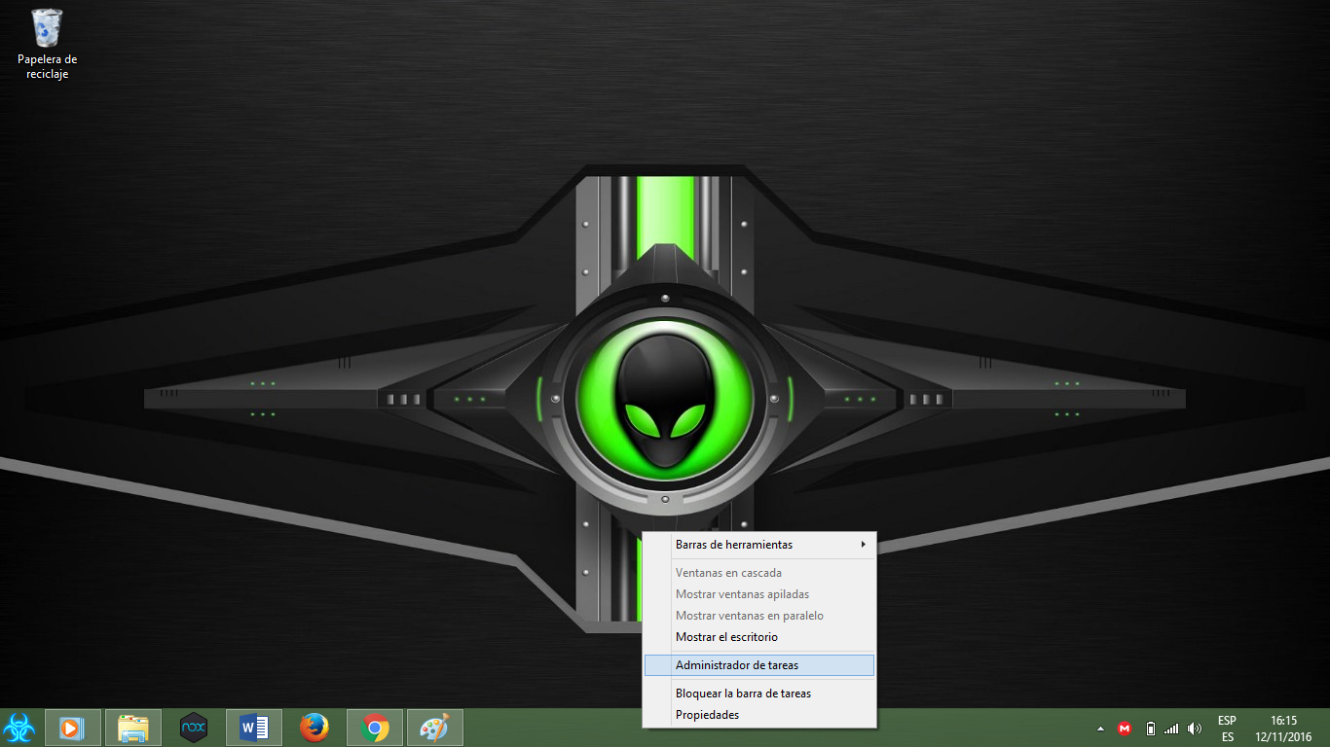This screenshot has height=747, width=1330.
Task: Open the volume control slider
Action: tap(1194, 728)
